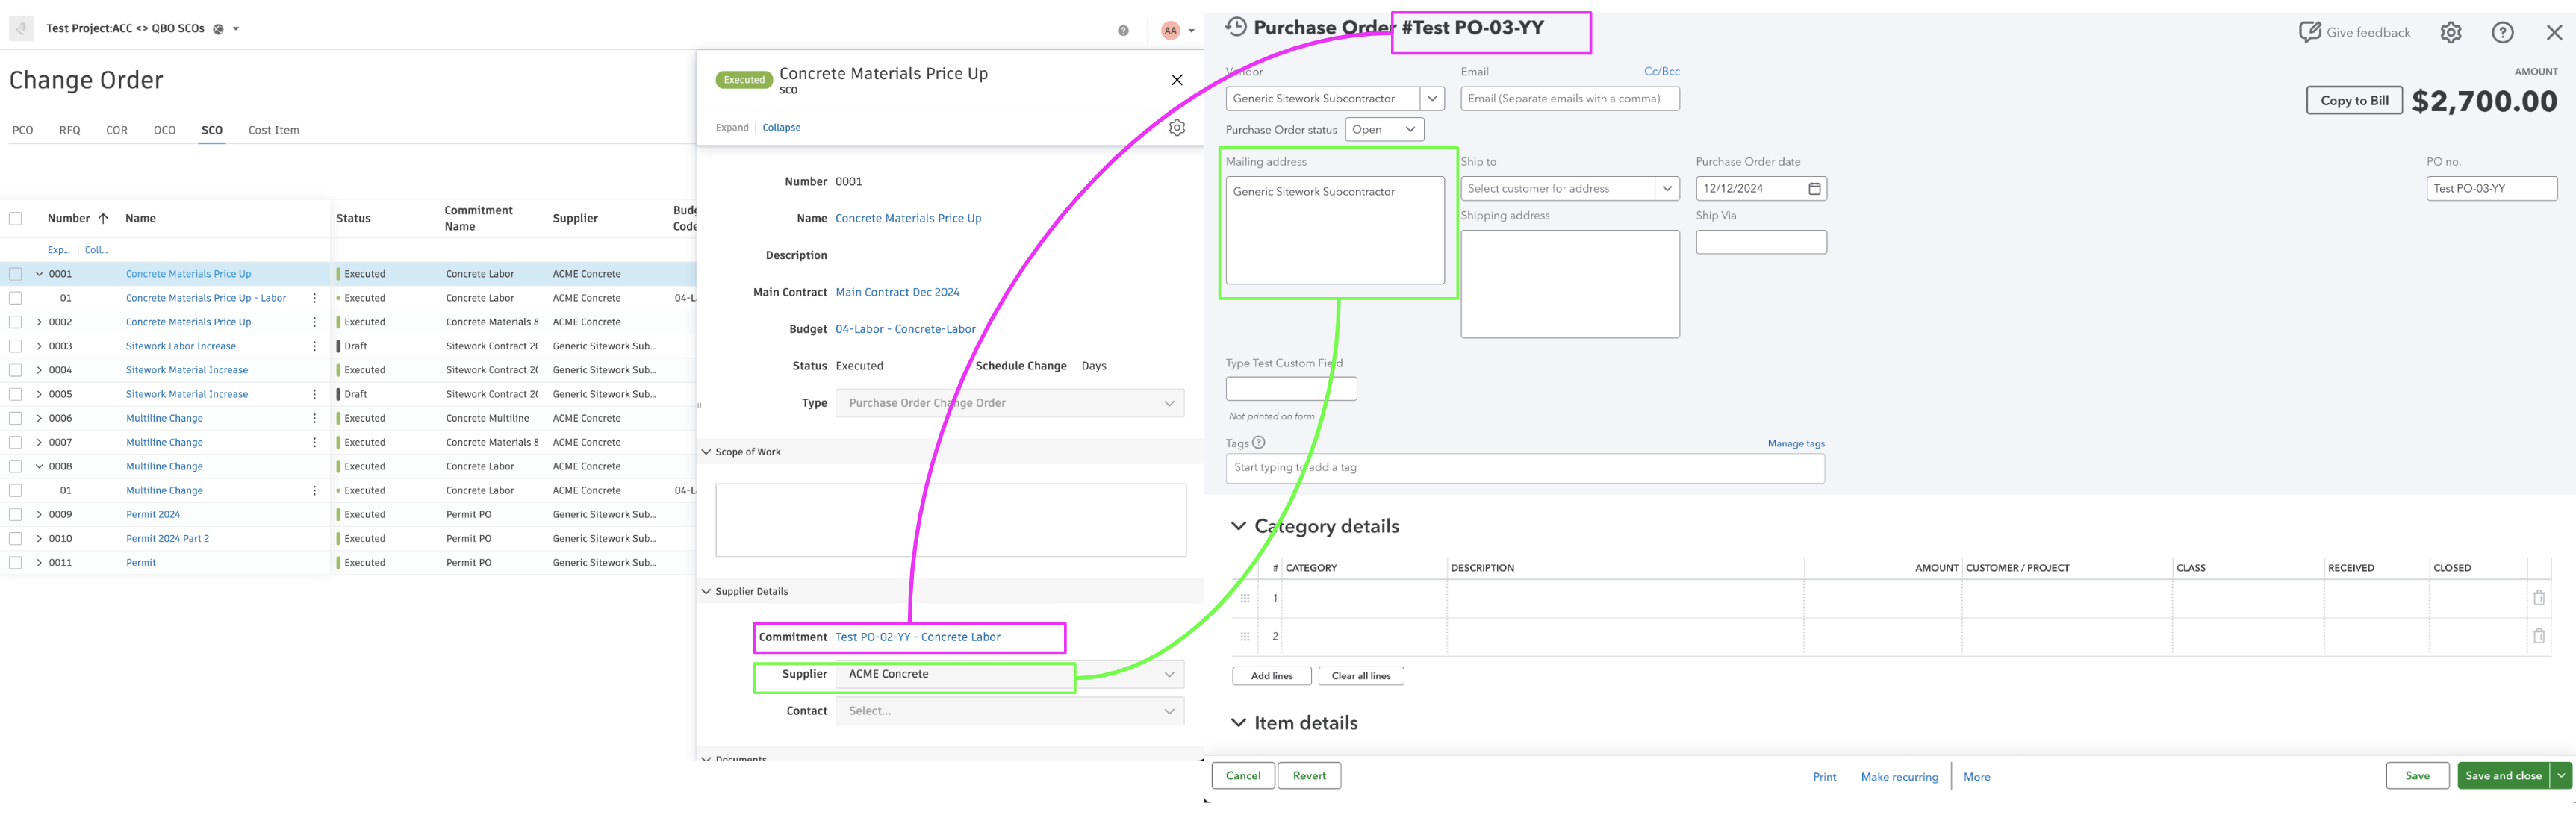Open the Save and close dropdown arrow

tap(2561, 776)
